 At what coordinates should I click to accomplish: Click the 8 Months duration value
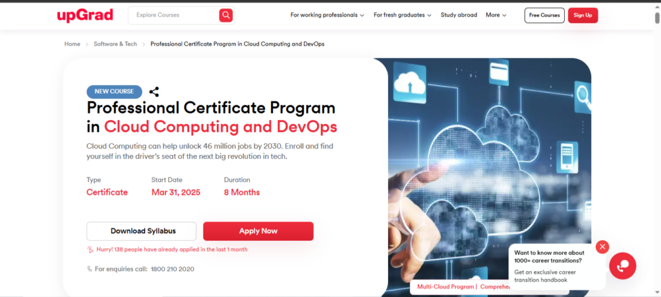pyautogui.click(x=242, y=192)
